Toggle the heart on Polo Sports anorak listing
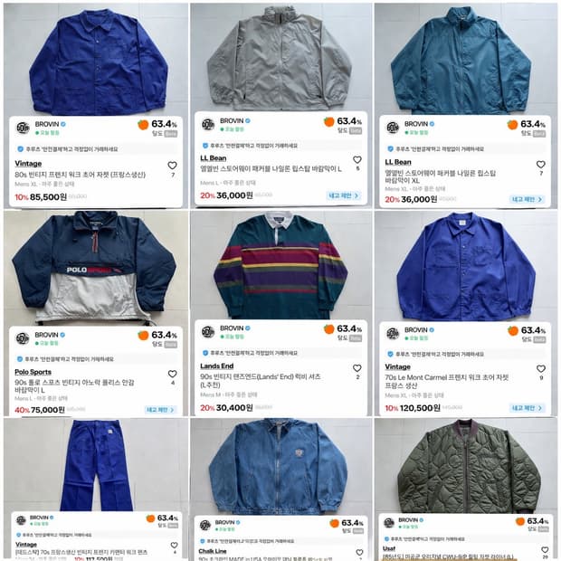 click(172, 374)
